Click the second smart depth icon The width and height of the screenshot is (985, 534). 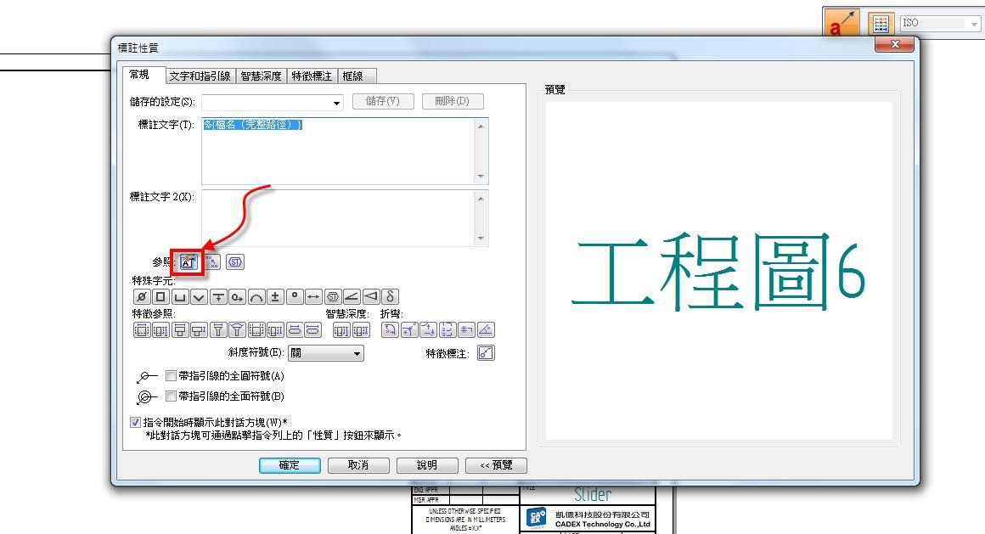361,329
